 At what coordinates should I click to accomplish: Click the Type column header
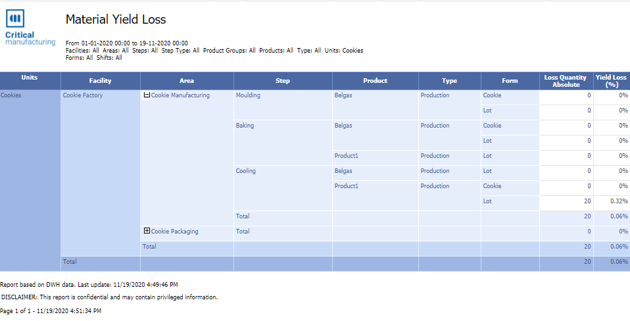click(x=450, y=81)
